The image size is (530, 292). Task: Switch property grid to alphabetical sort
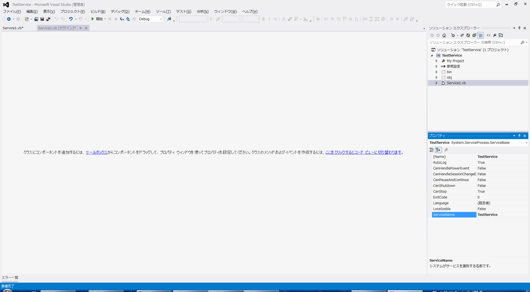(438, 150)
